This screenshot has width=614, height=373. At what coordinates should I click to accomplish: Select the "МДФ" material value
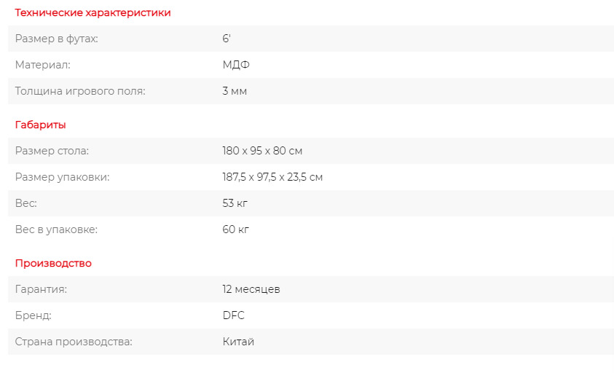[236, 65]
